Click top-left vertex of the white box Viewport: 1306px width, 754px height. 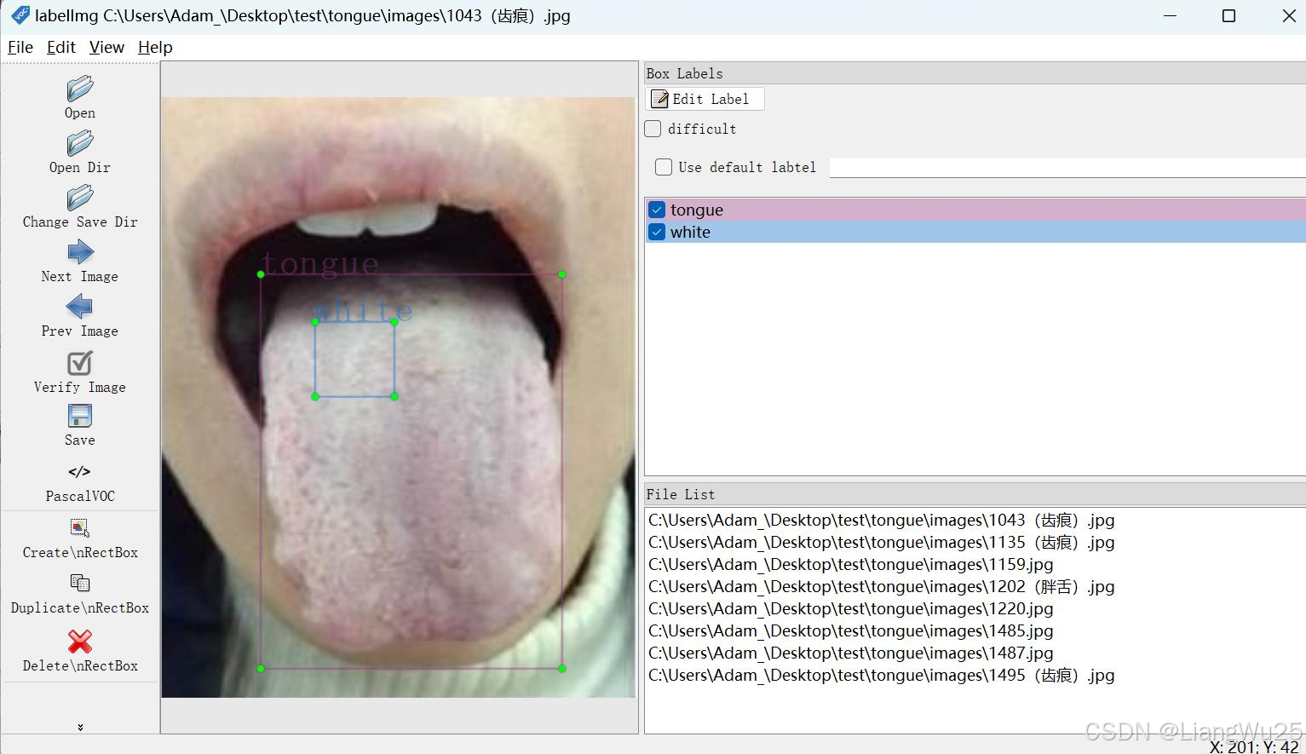315,322
